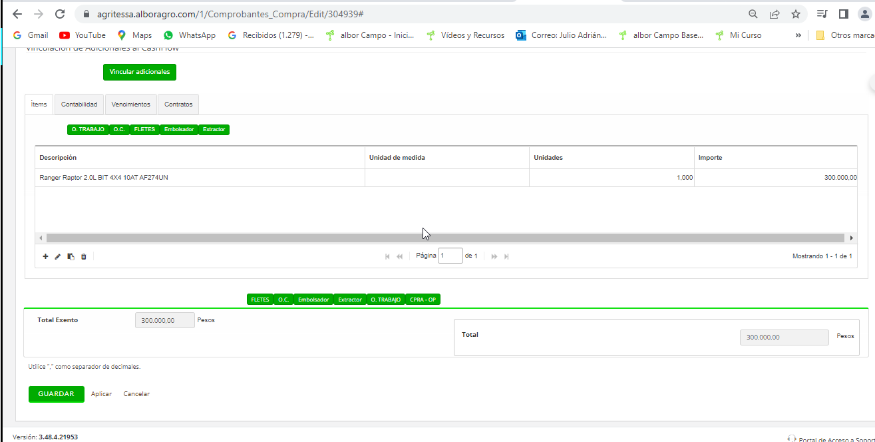This screenshot has height=442, width=875.
Task: Sort by Unidad de medida column header
Action: pyautogui.click(x=447, y=158)
